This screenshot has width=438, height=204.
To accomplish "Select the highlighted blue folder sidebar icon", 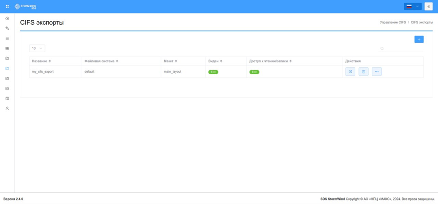I will coord(7,68).
